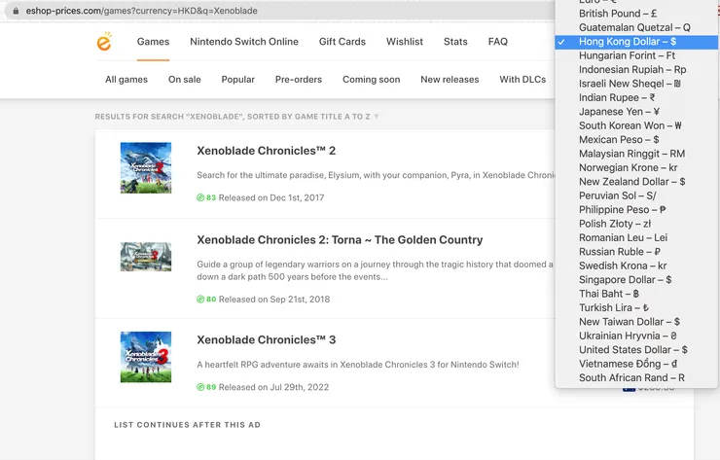This screenshot has width=720, height=460.
Task: Open Xenoblade Chronicles 2 cover thumbnail
Action: coord(146,167)
